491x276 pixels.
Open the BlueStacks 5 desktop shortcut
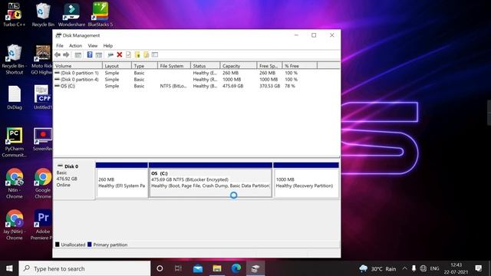click(x=101, y=15)
